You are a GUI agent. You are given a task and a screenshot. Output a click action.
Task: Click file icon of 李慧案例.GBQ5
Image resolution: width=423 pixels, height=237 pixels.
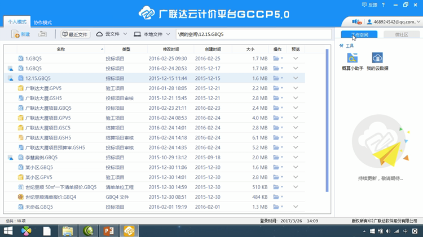pyautogui.click(x=20, y=157)
